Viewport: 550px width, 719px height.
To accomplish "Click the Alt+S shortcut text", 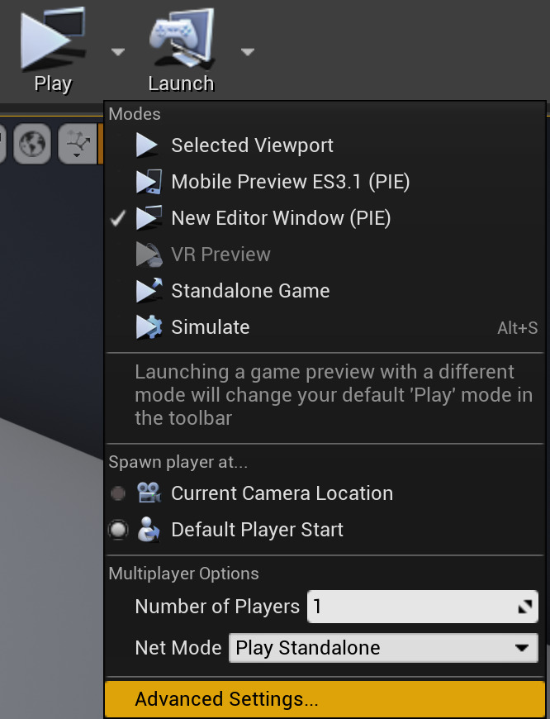I will pos(518,328).
